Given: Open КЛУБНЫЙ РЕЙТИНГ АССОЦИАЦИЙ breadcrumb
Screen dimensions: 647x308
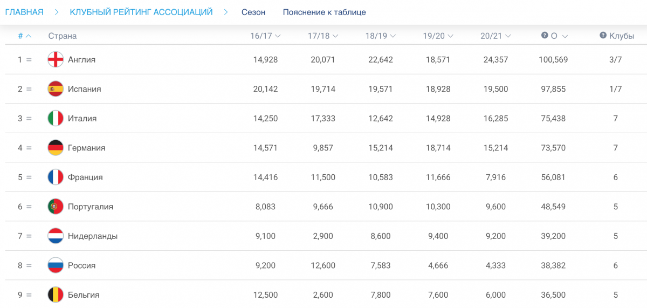Looking at the screenshot, I should coord(141,12).
